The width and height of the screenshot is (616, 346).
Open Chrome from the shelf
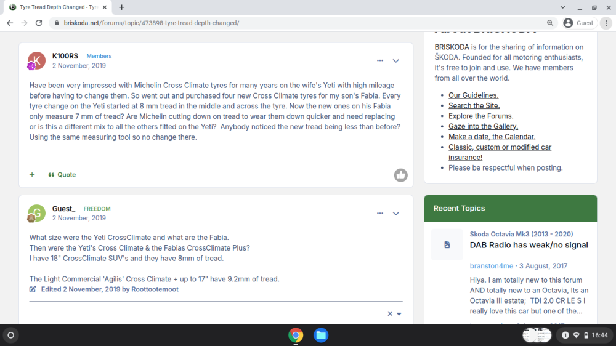[x=296, y=336]
